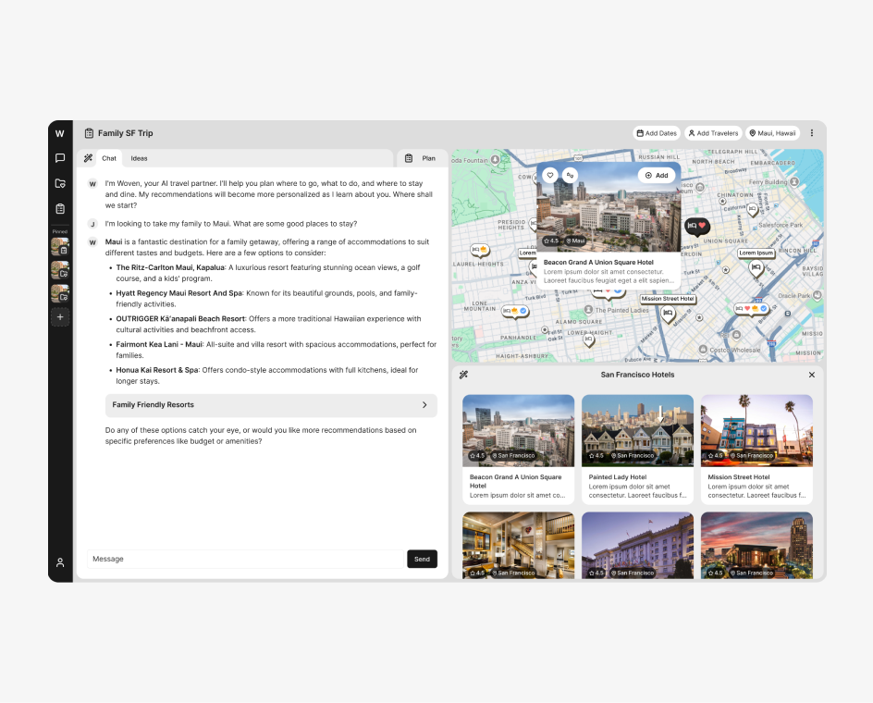Open the Add Dates picker
This screenshot has width=873, height=703.
click(656, 133)
